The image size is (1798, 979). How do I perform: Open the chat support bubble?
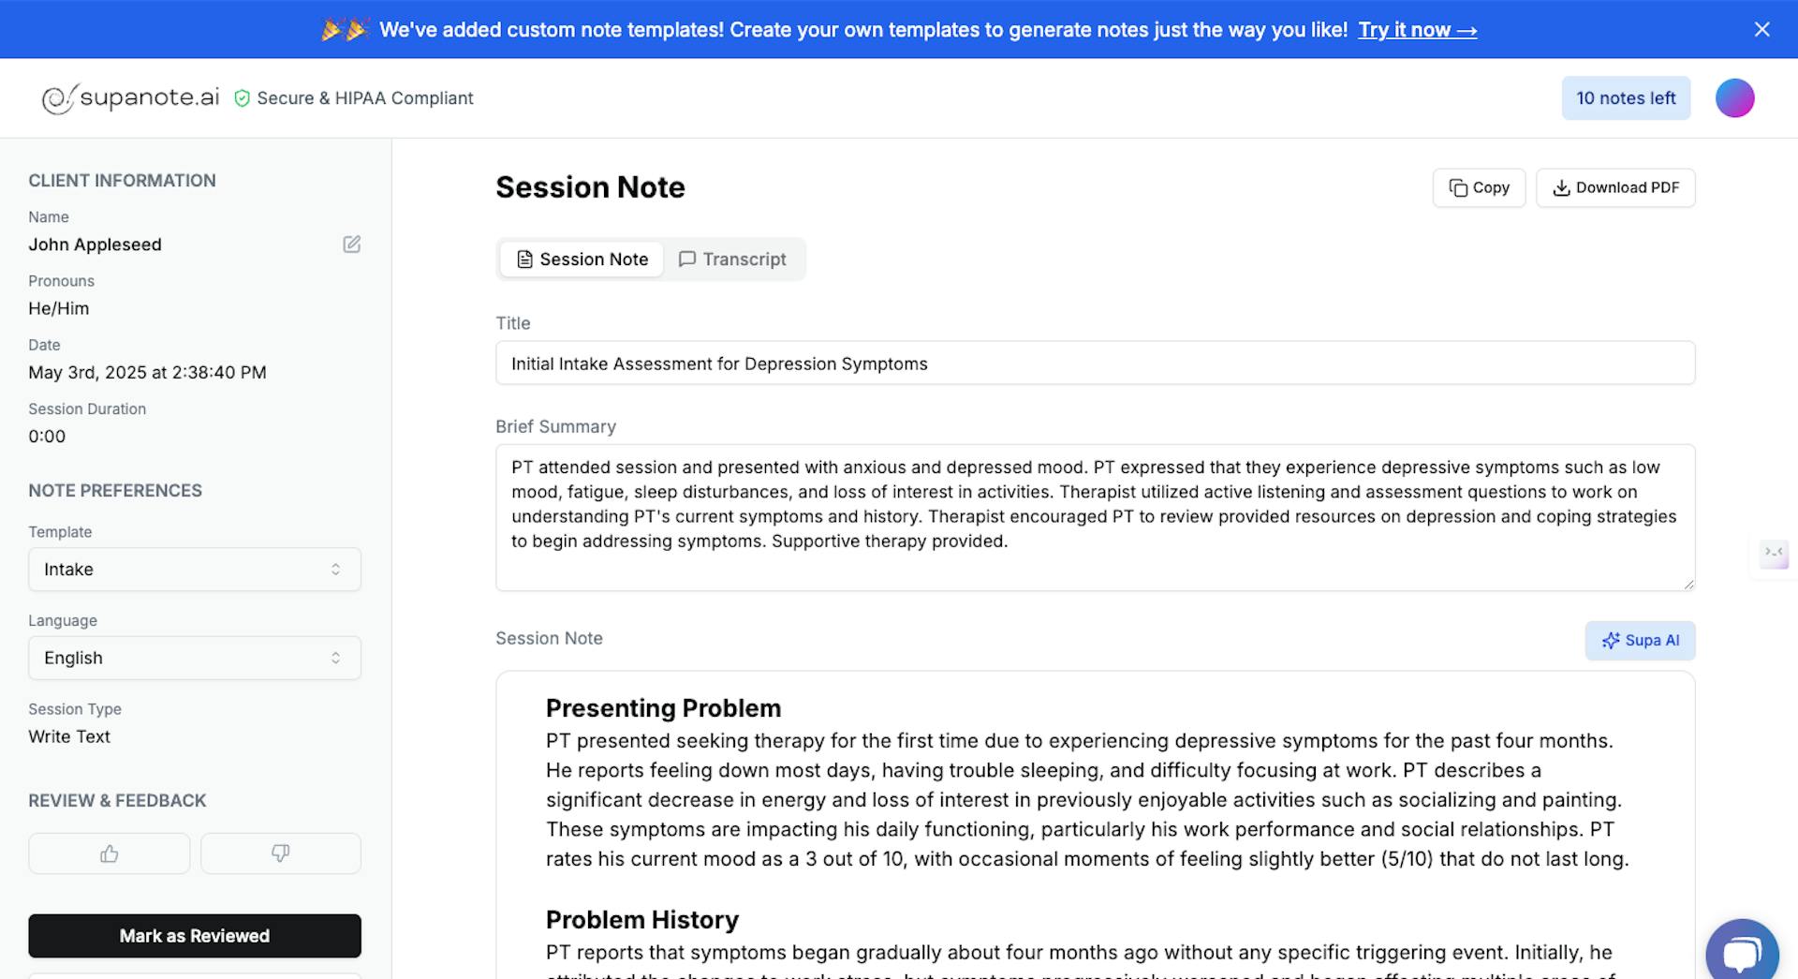click(x=1742, y=949)
